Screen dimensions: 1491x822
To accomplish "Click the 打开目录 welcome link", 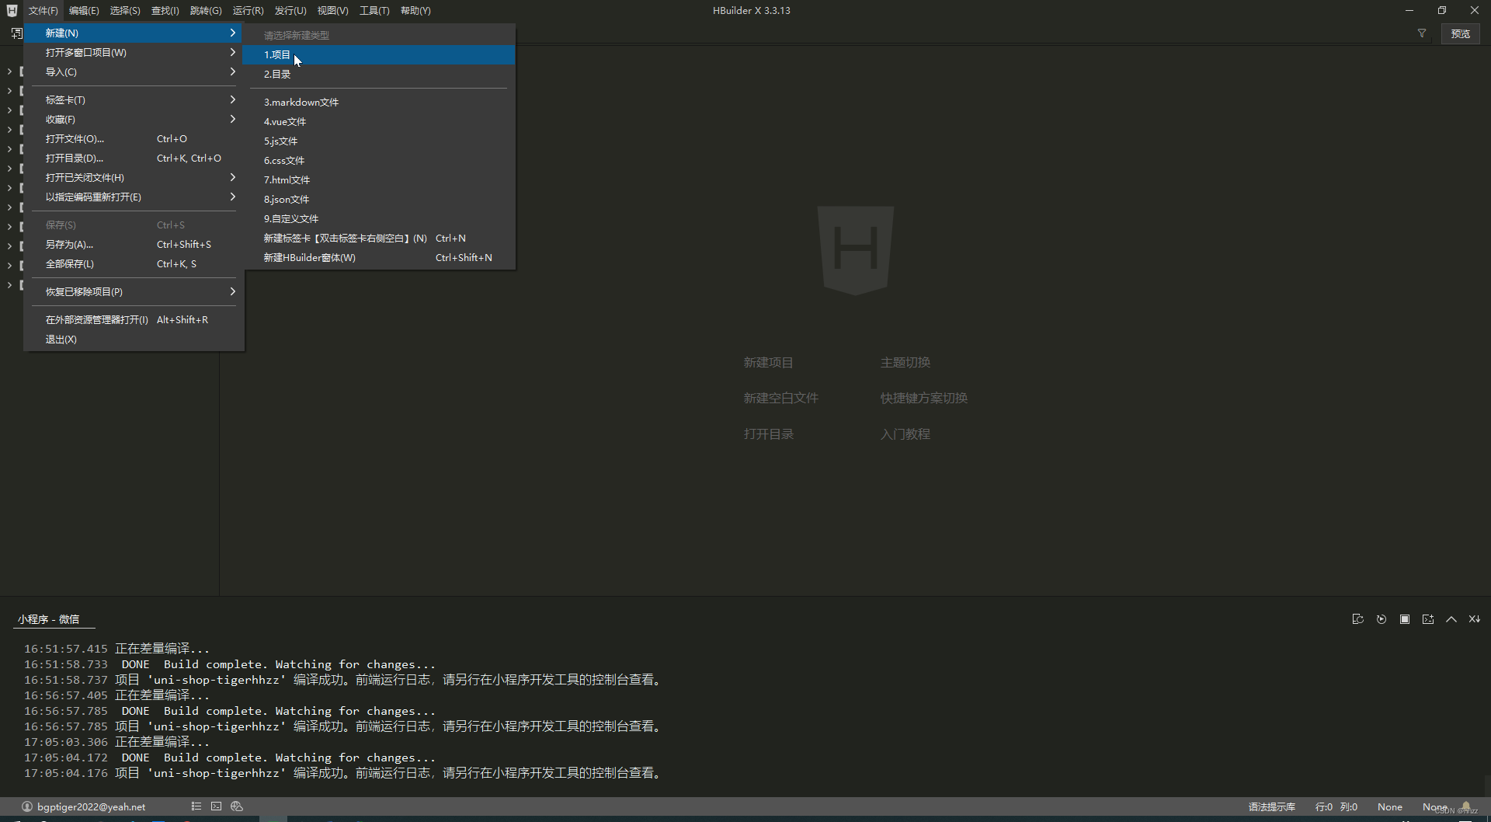I will pyautogui.click(x=768, y=434).
